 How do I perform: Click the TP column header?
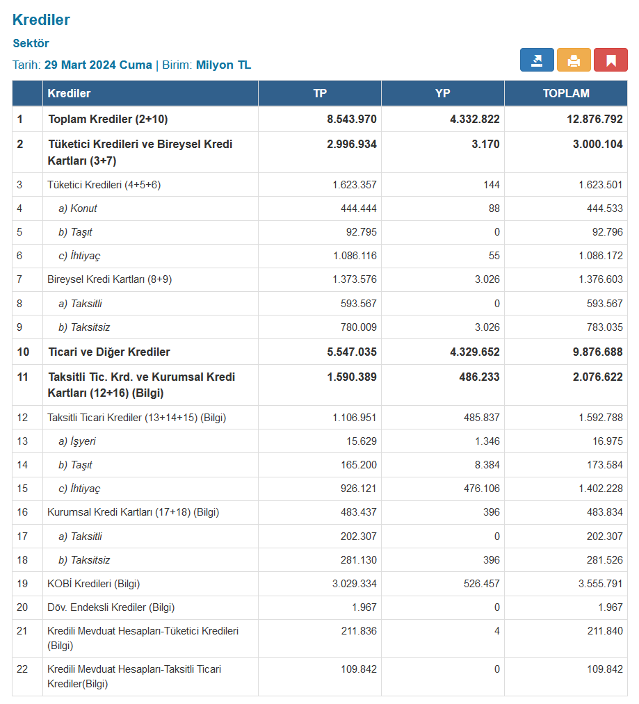click(320, 93)
